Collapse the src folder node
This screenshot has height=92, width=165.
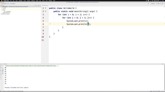2,10
